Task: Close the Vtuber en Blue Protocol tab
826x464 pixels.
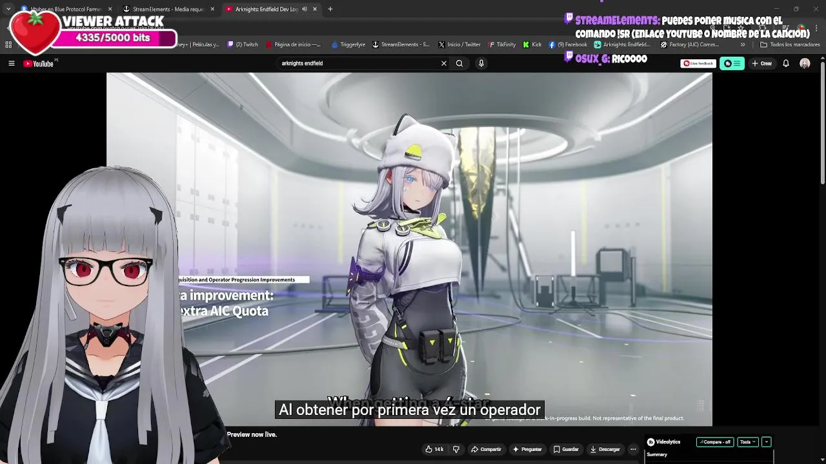Action: click(x=110, y=9)
